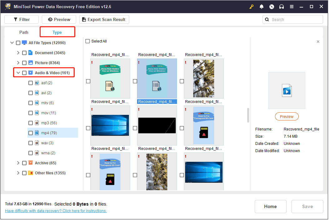This screenshot has width=329, height=220.
Task: Click the video file icon in the preview pane
Action: coord(287,90)
